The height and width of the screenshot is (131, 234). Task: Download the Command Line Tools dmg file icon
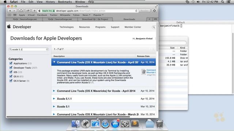(144, 72)
